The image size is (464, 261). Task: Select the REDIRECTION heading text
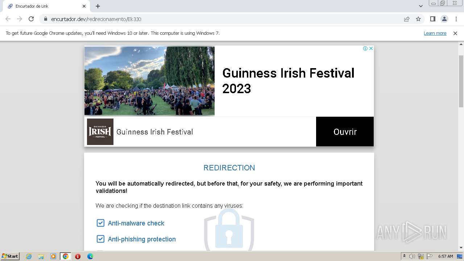pyautogui.click(x=229, y=168)
